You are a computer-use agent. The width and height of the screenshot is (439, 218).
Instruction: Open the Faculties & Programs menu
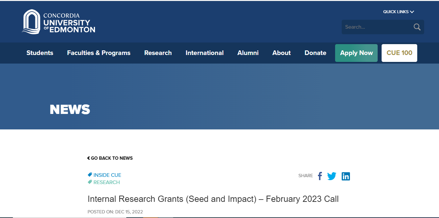[x=99, y=53]
